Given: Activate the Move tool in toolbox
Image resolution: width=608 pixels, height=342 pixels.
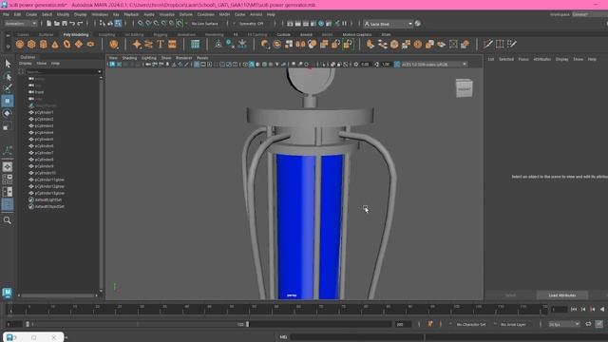Looking at the screenshot, I should (x=8, y=101).
